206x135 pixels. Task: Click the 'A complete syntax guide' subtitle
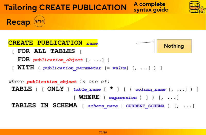[x=151, y=7]
